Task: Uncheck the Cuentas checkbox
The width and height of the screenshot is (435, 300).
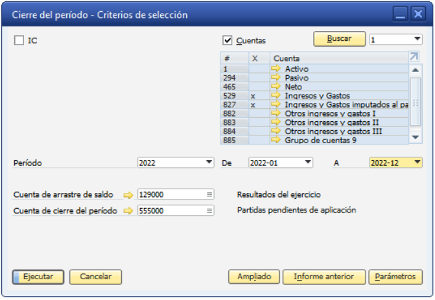Action: click(x=227, y=40)
